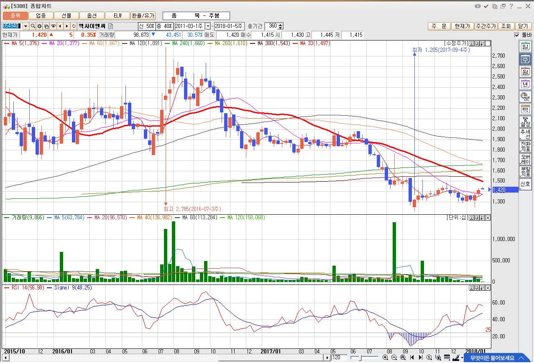This screenshot has height=363, width=534.
Task: Adjust 총기간 360 spinner arrows
Action: pyautogui.click(x=281, y=26)
